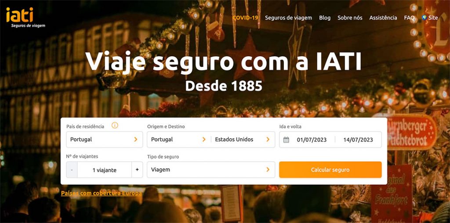450x223 pixels.
Task: Open the Sobre nós page
Action: (350, 18)
